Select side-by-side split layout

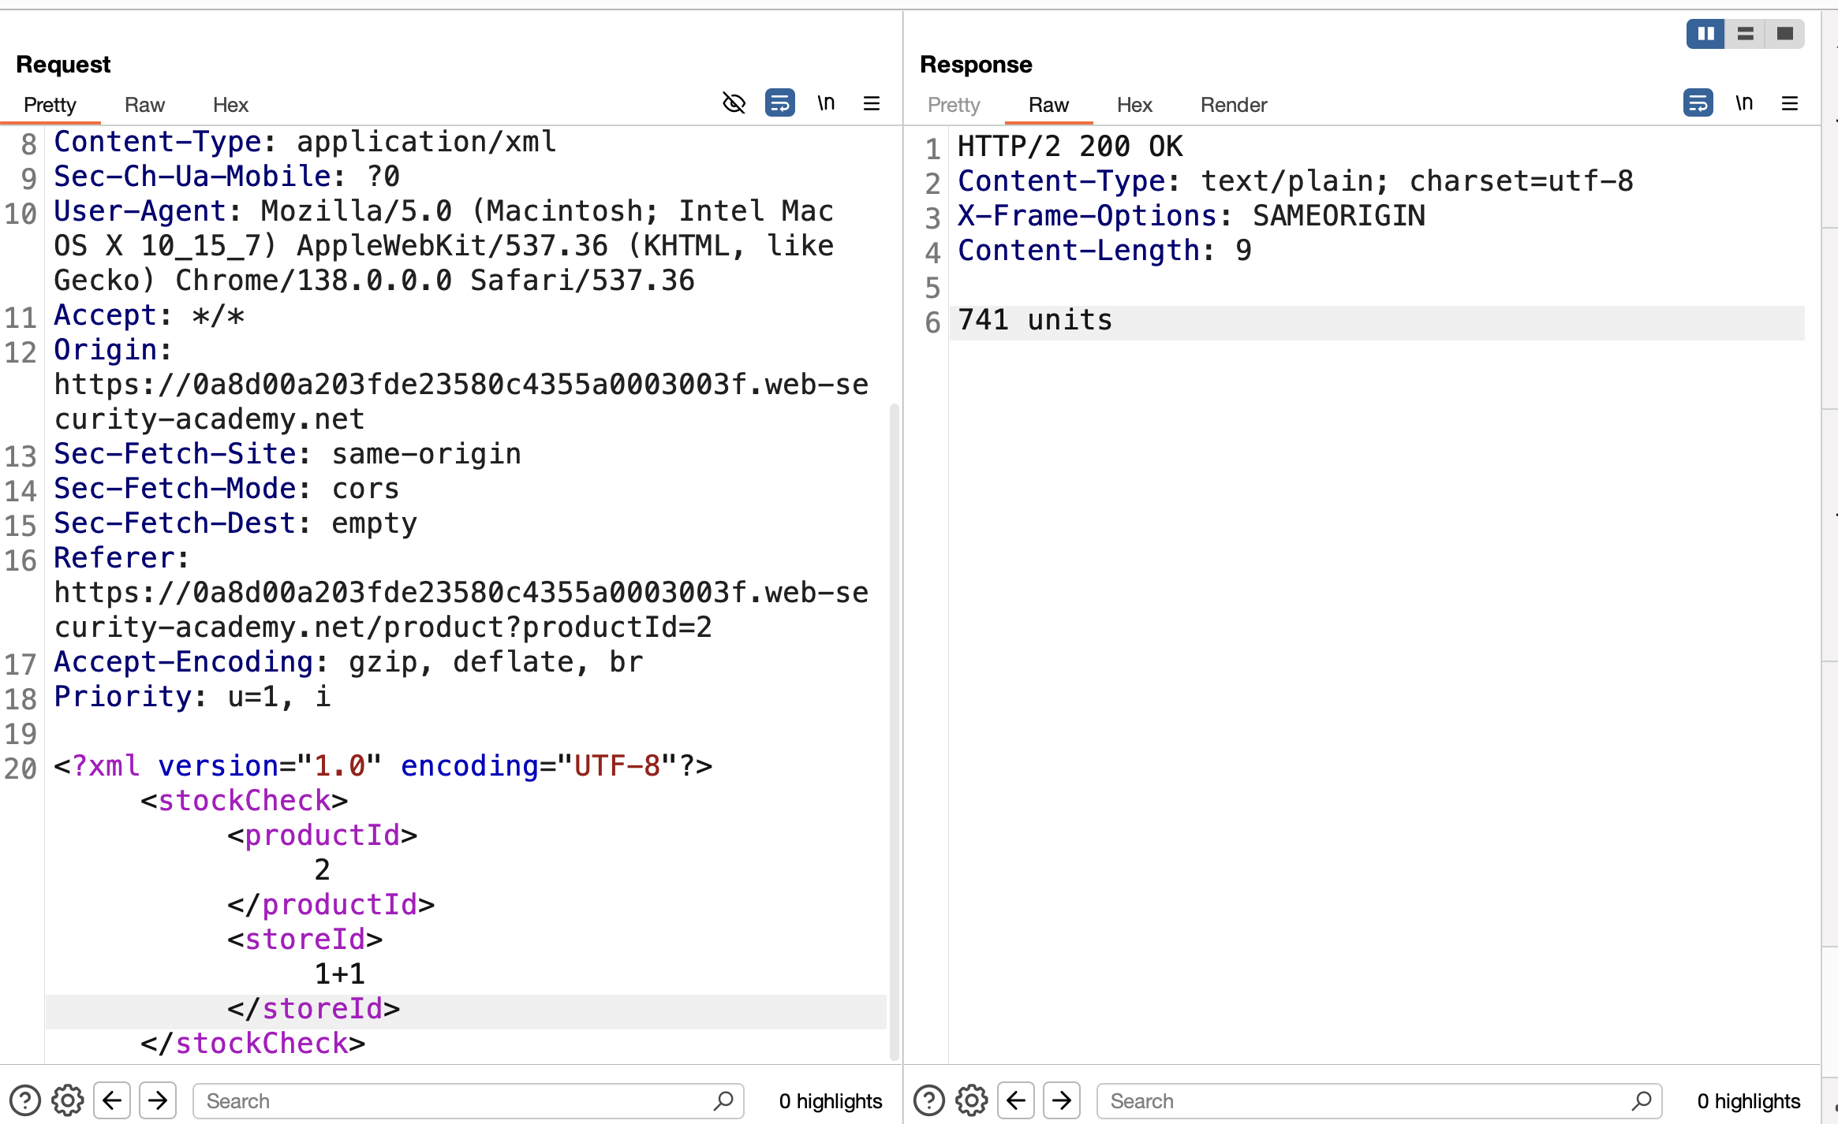(1705, 34)
